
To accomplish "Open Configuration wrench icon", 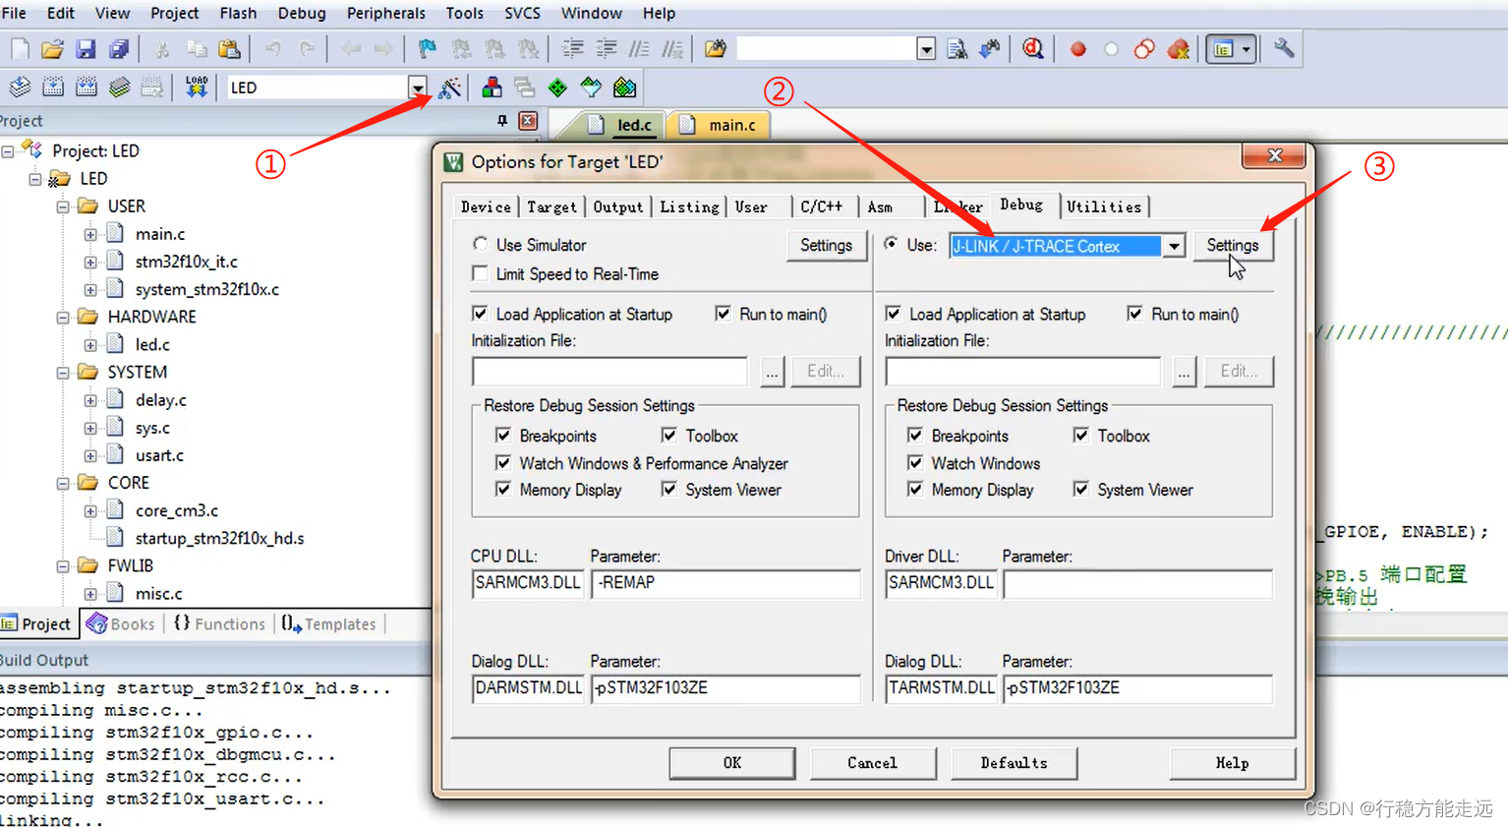I will point(1284,49).
